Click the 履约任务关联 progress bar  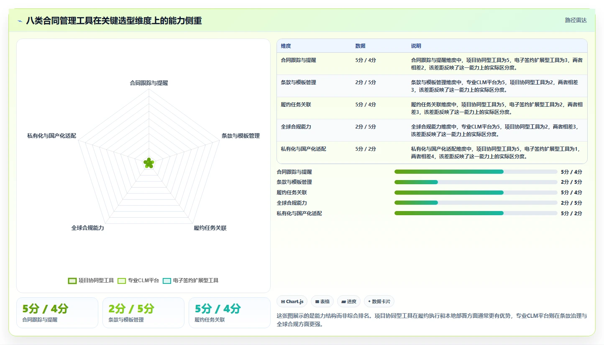pos(476,193)
